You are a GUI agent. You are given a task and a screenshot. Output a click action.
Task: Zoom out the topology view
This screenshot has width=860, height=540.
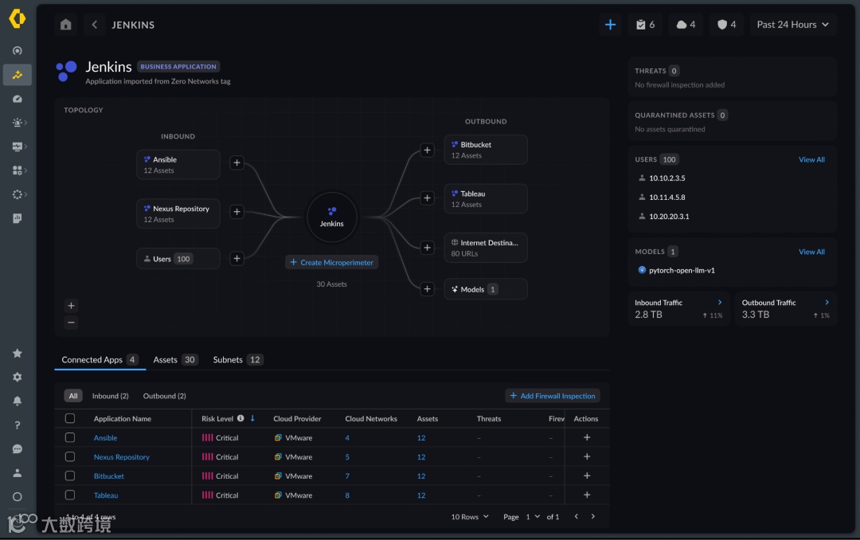tap(71, 322)
